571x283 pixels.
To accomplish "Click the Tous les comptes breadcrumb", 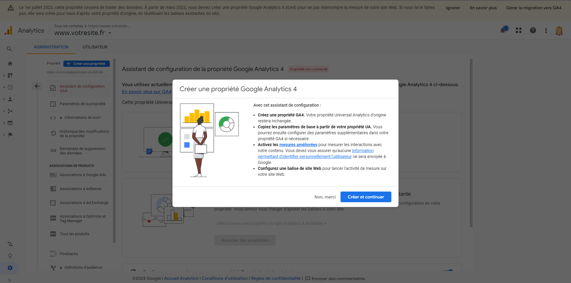I will [69, 26].
